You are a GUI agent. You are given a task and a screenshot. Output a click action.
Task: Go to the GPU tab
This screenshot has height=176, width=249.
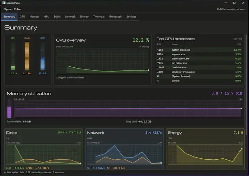[x=47, y=17]
